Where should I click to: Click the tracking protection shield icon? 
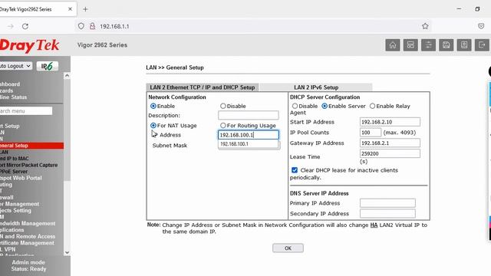pos(81,26)
